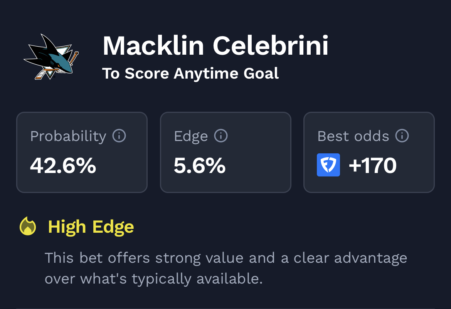
Task: Tap the +170 best odds price
Action: pyautogui.click(x=372, y=166)
